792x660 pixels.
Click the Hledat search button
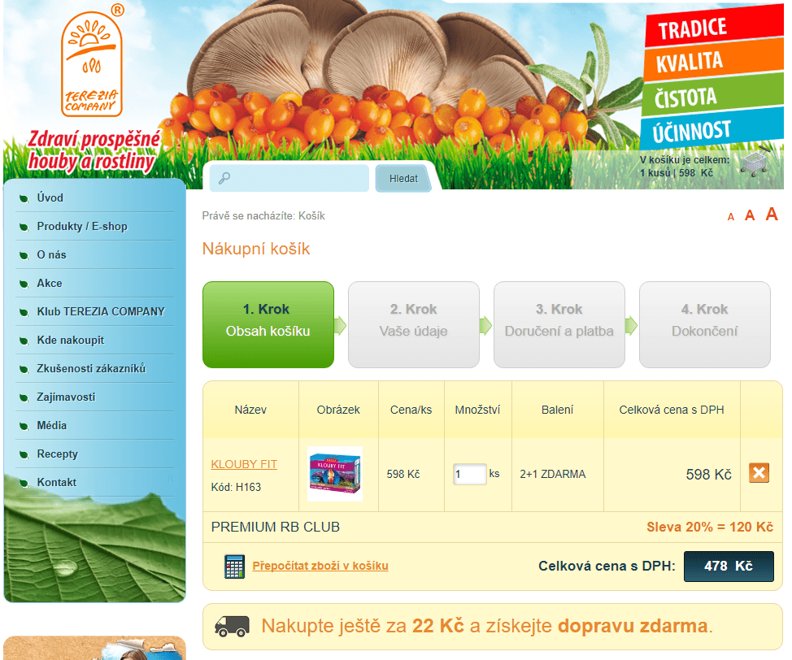[x=403, y=178]
